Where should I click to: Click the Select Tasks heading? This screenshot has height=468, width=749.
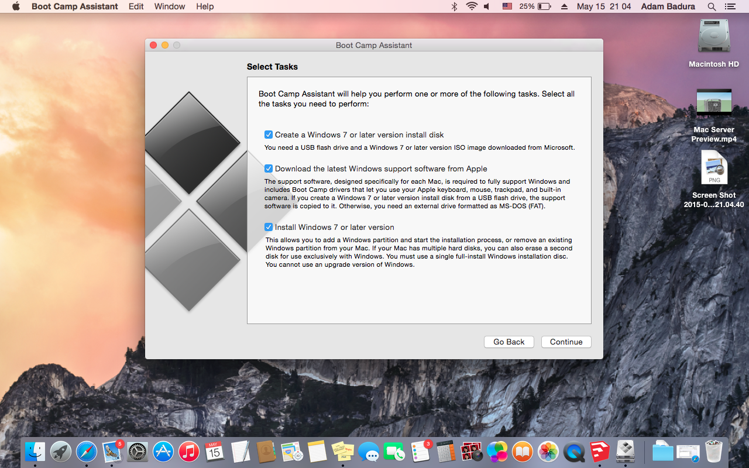(x=272, y=67)
